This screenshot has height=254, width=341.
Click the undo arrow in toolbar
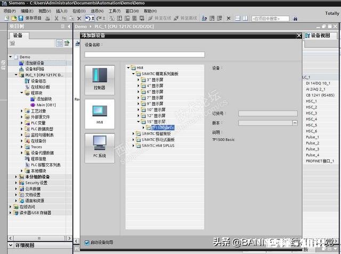(88, 18)
